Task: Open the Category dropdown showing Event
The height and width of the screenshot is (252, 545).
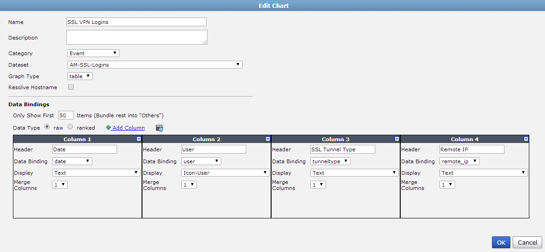Action: 93,53
